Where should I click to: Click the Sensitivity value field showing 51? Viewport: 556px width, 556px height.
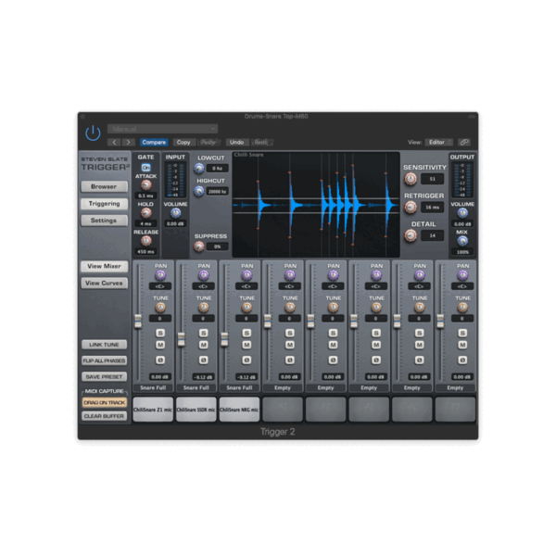[432, 179]
